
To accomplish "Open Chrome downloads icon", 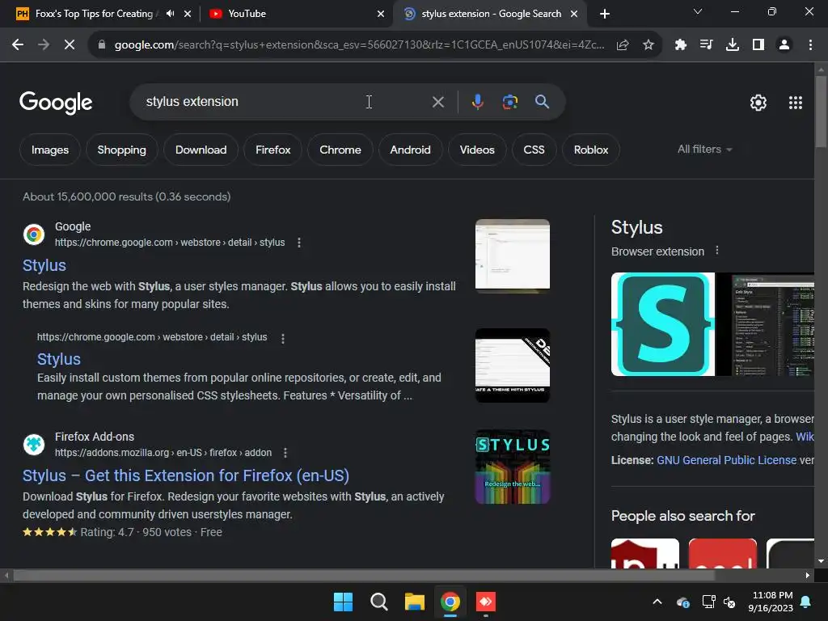I will pos(732,45).
